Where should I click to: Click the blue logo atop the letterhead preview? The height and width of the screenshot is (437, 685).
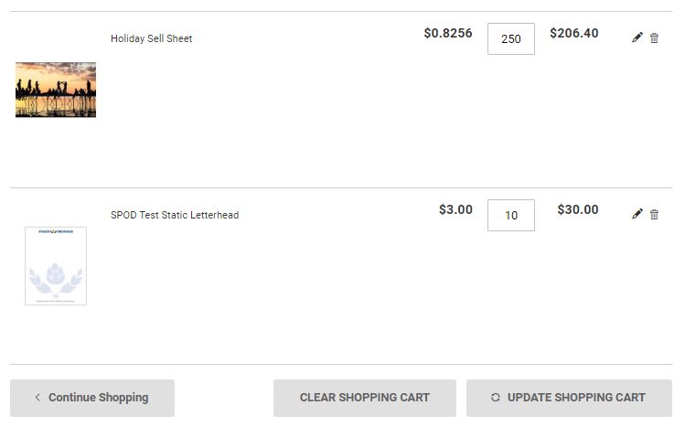(x=56, y=233)
